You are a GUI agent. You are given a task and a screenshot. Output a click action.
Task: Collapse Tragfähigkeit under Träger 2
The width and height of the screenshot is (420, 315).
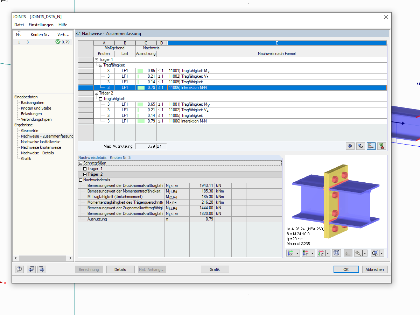pyautogui.click(x=101, y=99)
